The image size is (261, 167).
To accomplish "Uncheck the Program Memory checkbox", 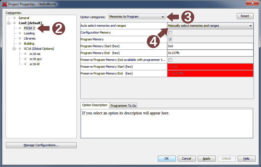I will (170, 40).
